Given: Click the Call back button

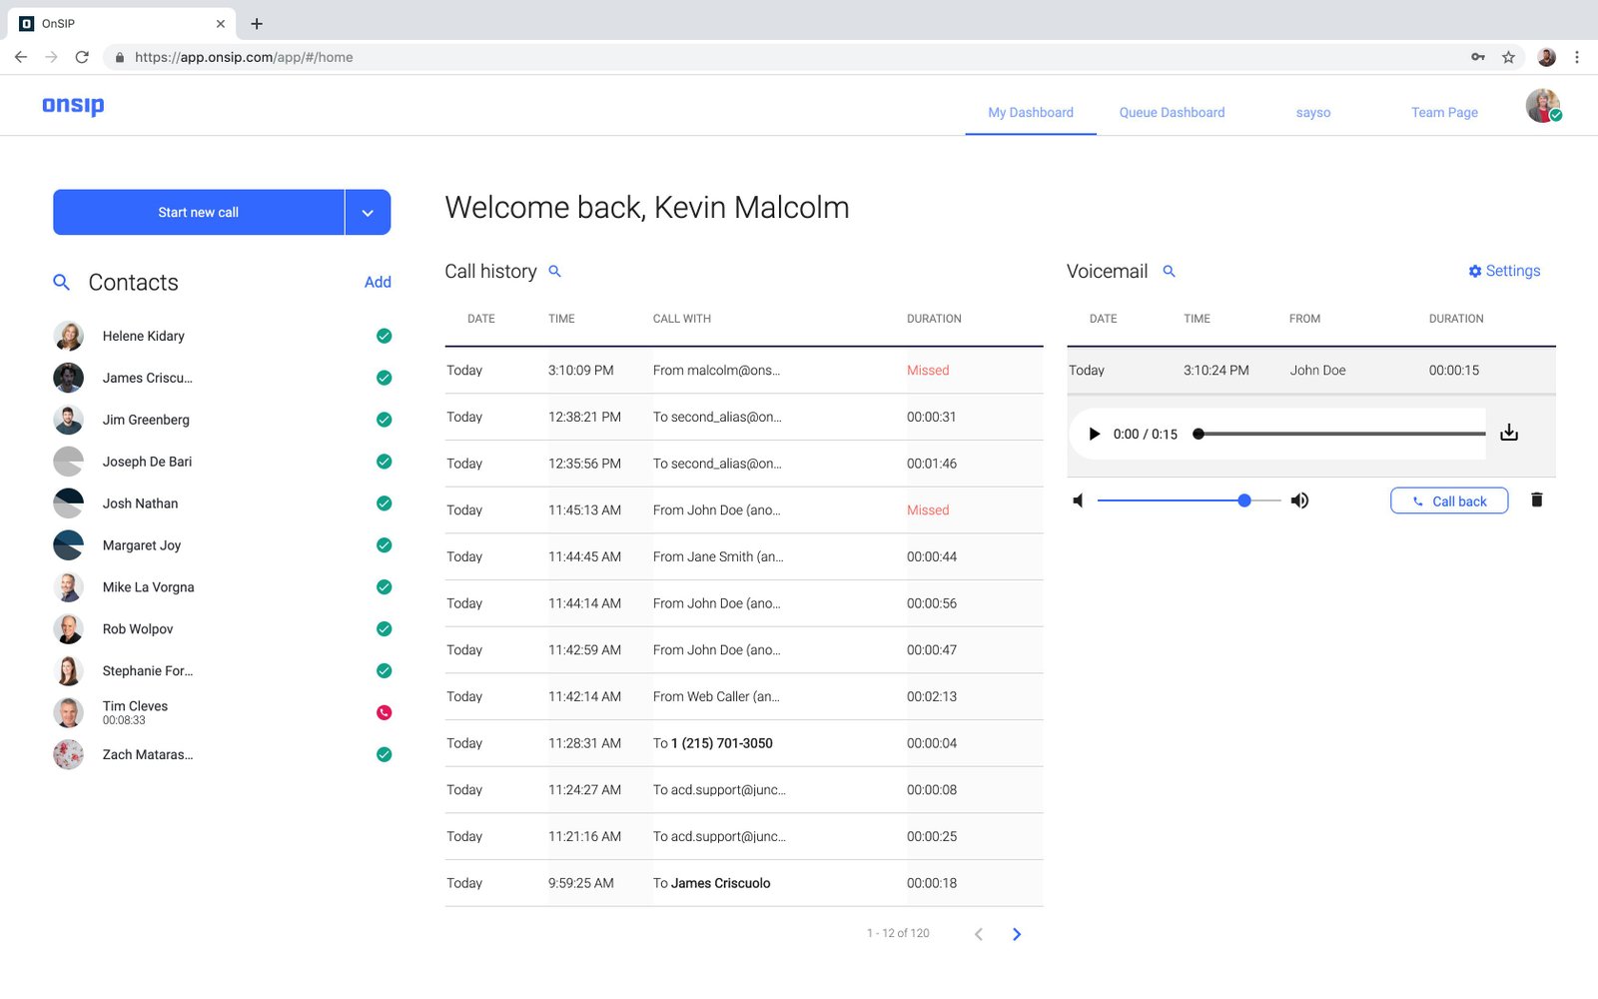Looking at the screenshot, I should coord(1448,500).
